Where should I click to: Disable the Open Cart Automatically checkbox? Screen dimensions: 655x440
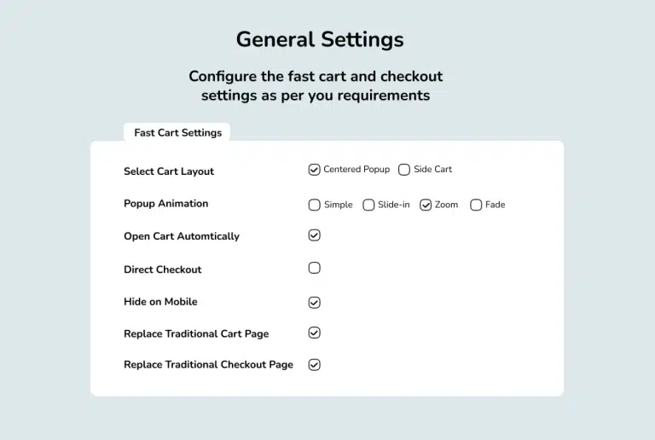[x=314, y=235]
